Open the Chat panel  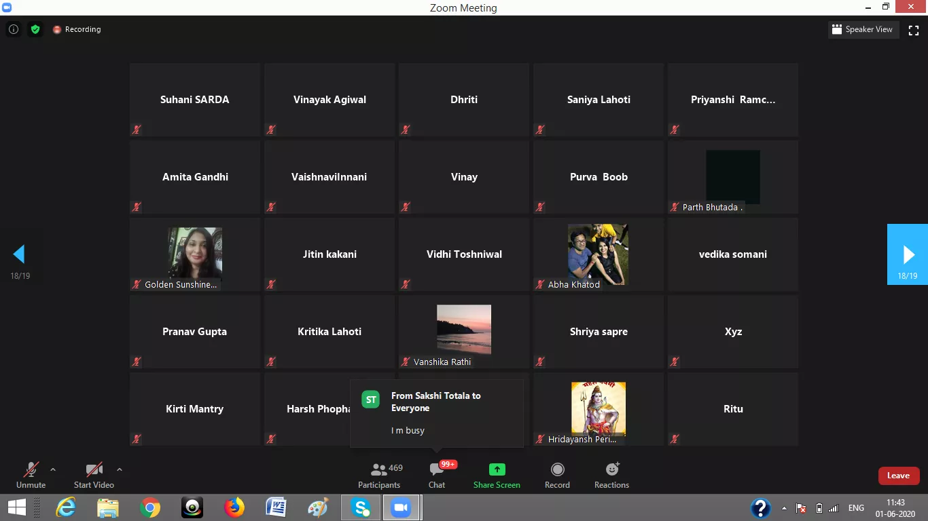[x=437, y=475]
